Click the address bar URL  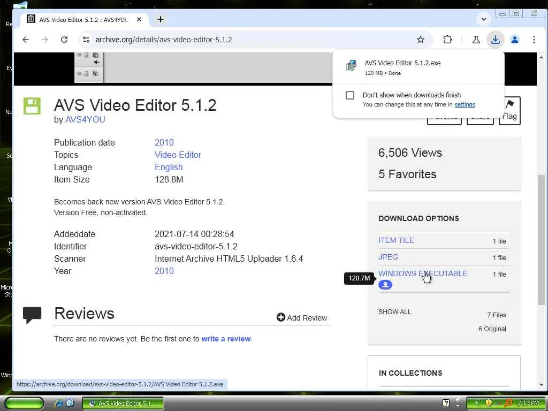pyautogui.click(x=164, y=40)
